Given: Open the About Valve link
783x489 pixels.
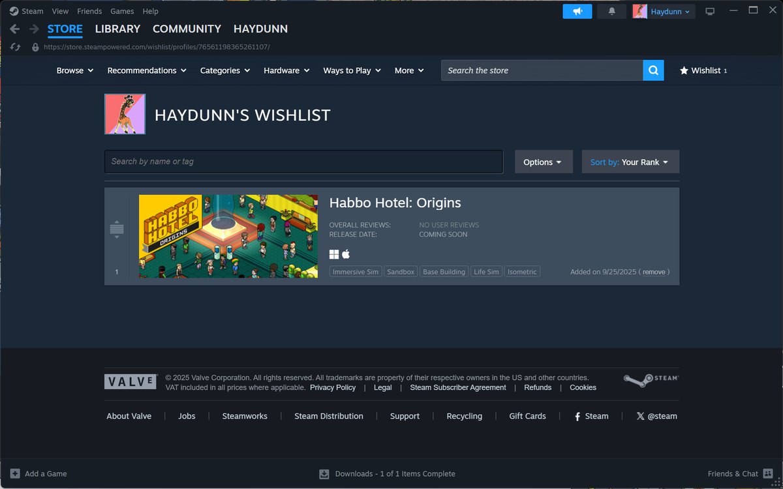Looking at the screenshot, I should click(x=129, y=416).
